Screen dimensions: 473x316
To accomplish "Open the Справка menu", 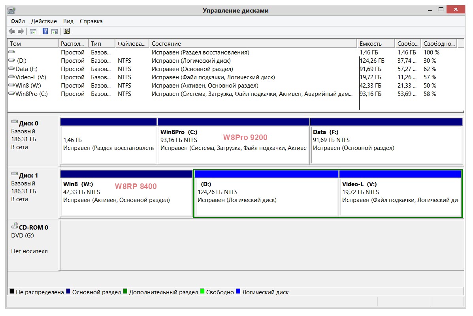I will (x=91, y=21).
